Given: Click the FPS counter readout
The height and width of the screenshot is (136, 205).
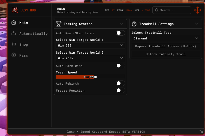Looking at the screenshot, I should coord(110,10).
